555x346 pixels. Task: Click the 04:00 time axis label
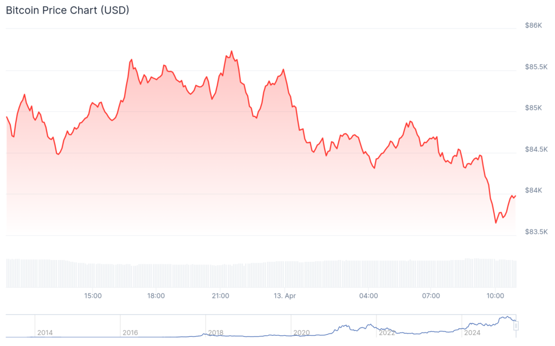(369, 296)
